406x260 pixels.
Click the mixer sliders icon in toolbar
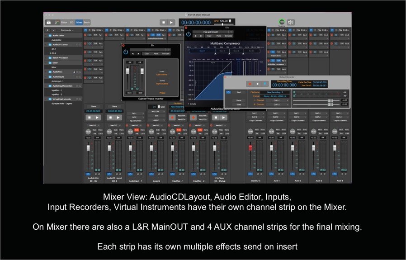[57, 22]
